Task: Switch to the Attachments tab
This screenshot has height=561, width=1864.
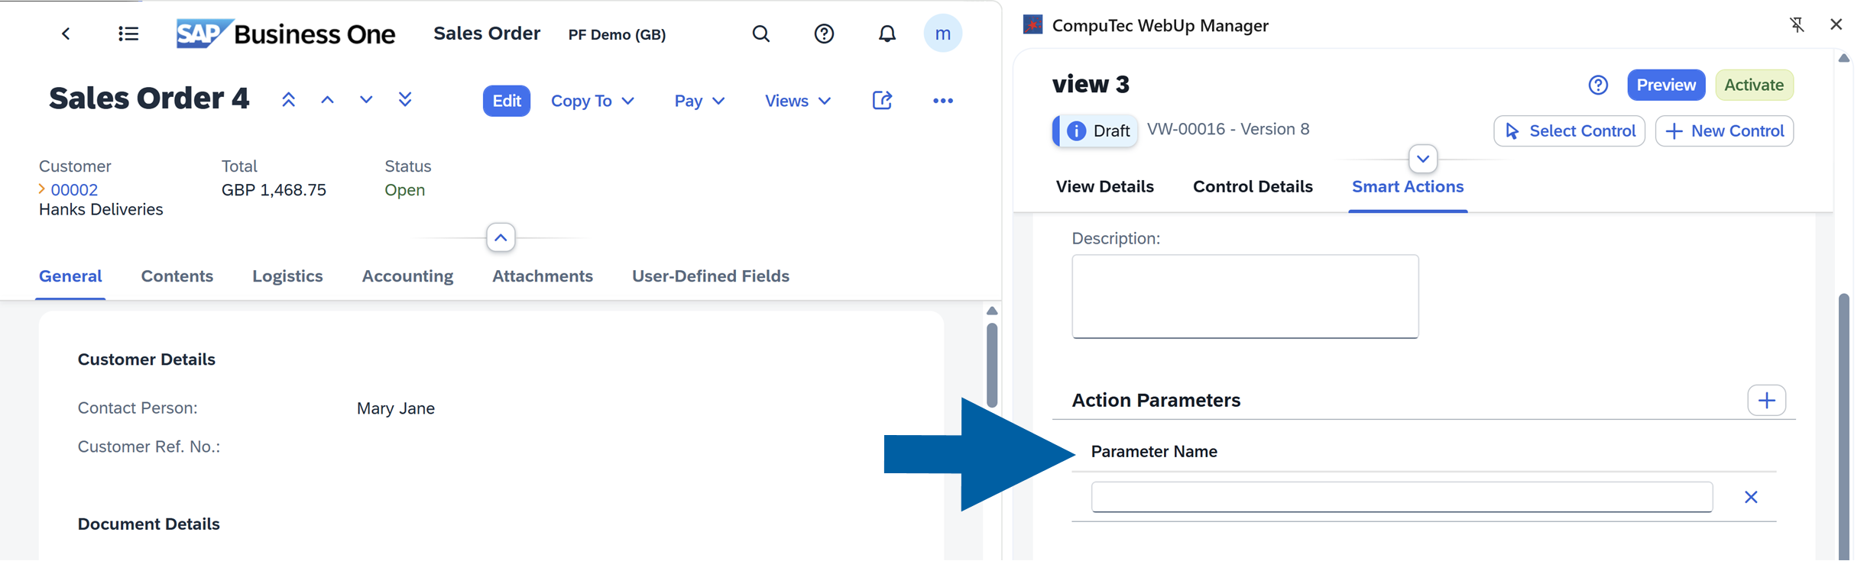Action: (x=543, y=276)
